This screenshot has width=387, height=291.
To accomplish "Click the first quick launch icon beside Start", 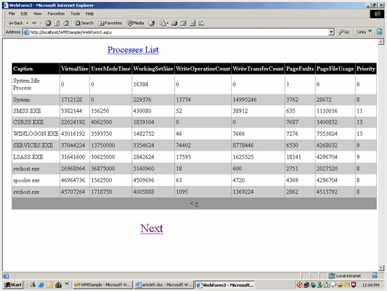I will coord(33,285).
